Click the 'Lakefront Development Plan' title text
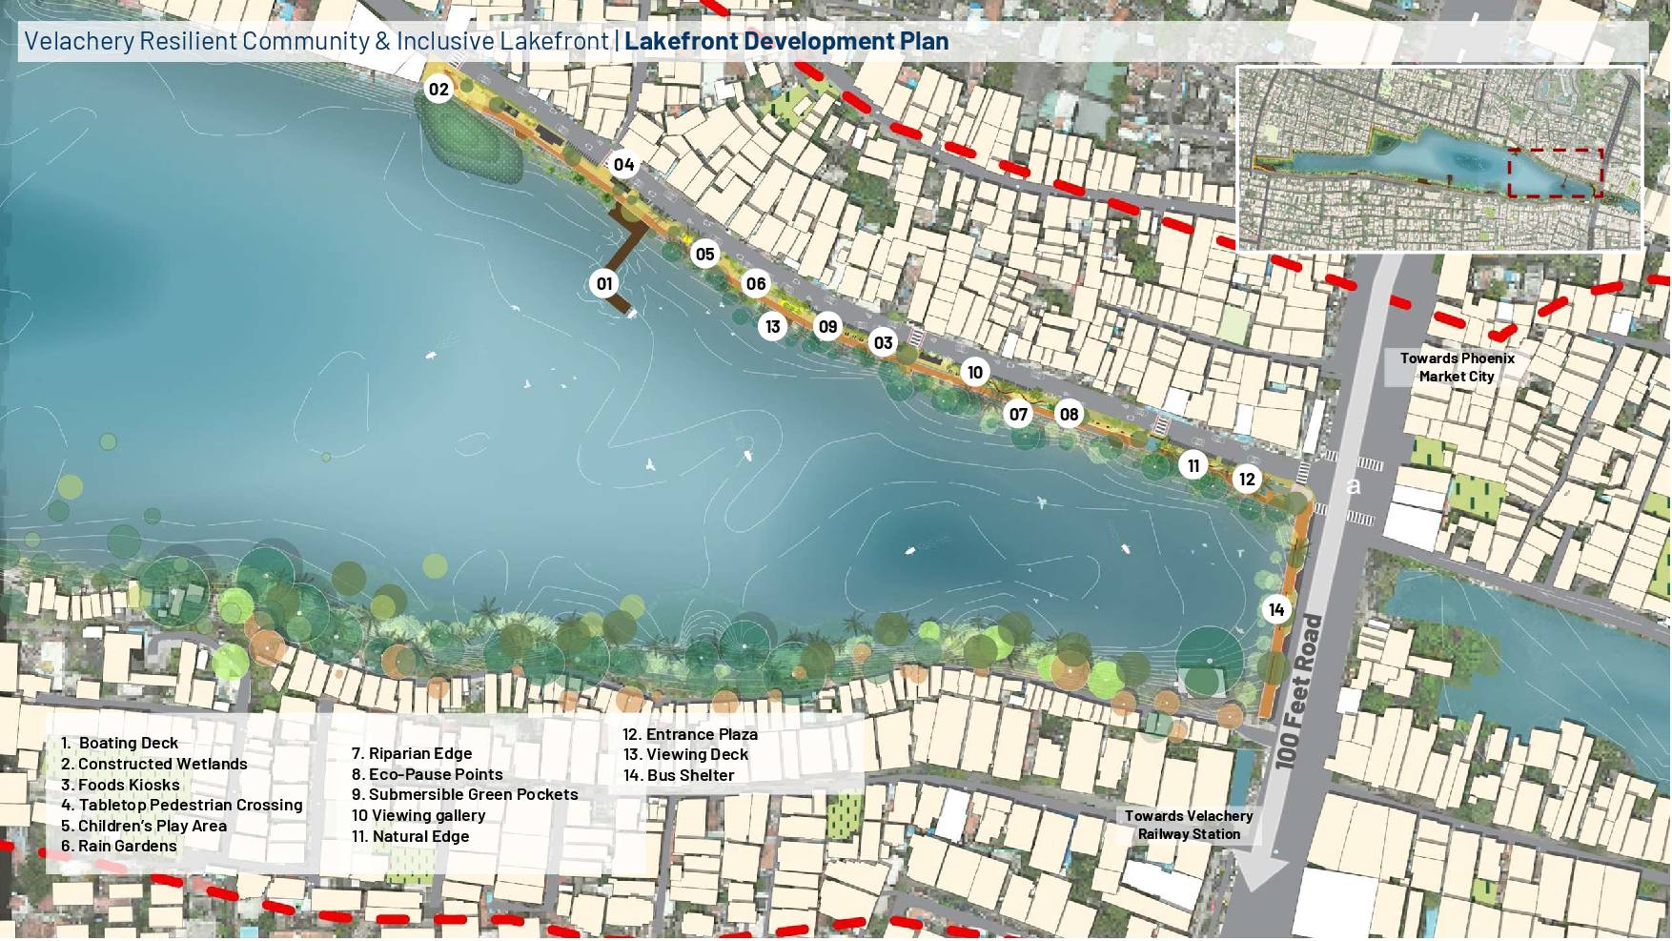 click(x=786, y=41)
